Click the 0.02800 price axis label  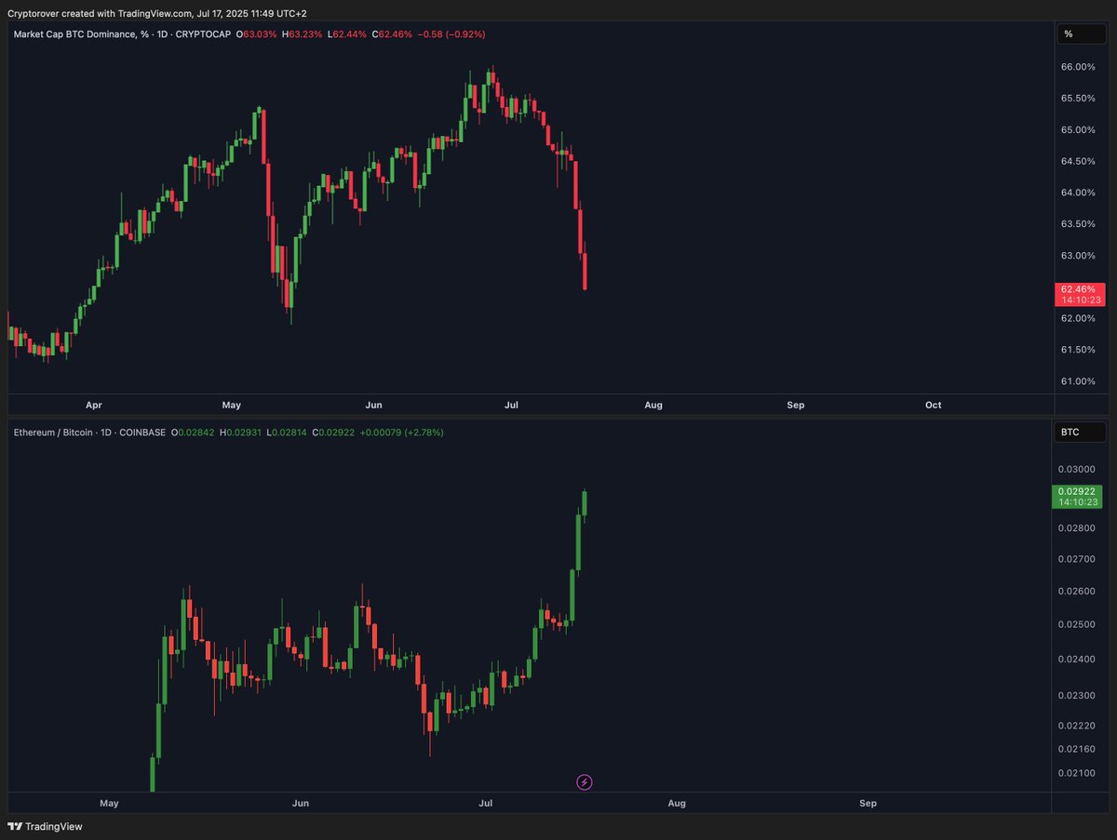pos(1077,528)
